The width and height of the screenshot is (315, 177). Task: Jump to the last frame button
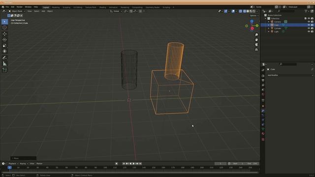(x=140, y=164)
